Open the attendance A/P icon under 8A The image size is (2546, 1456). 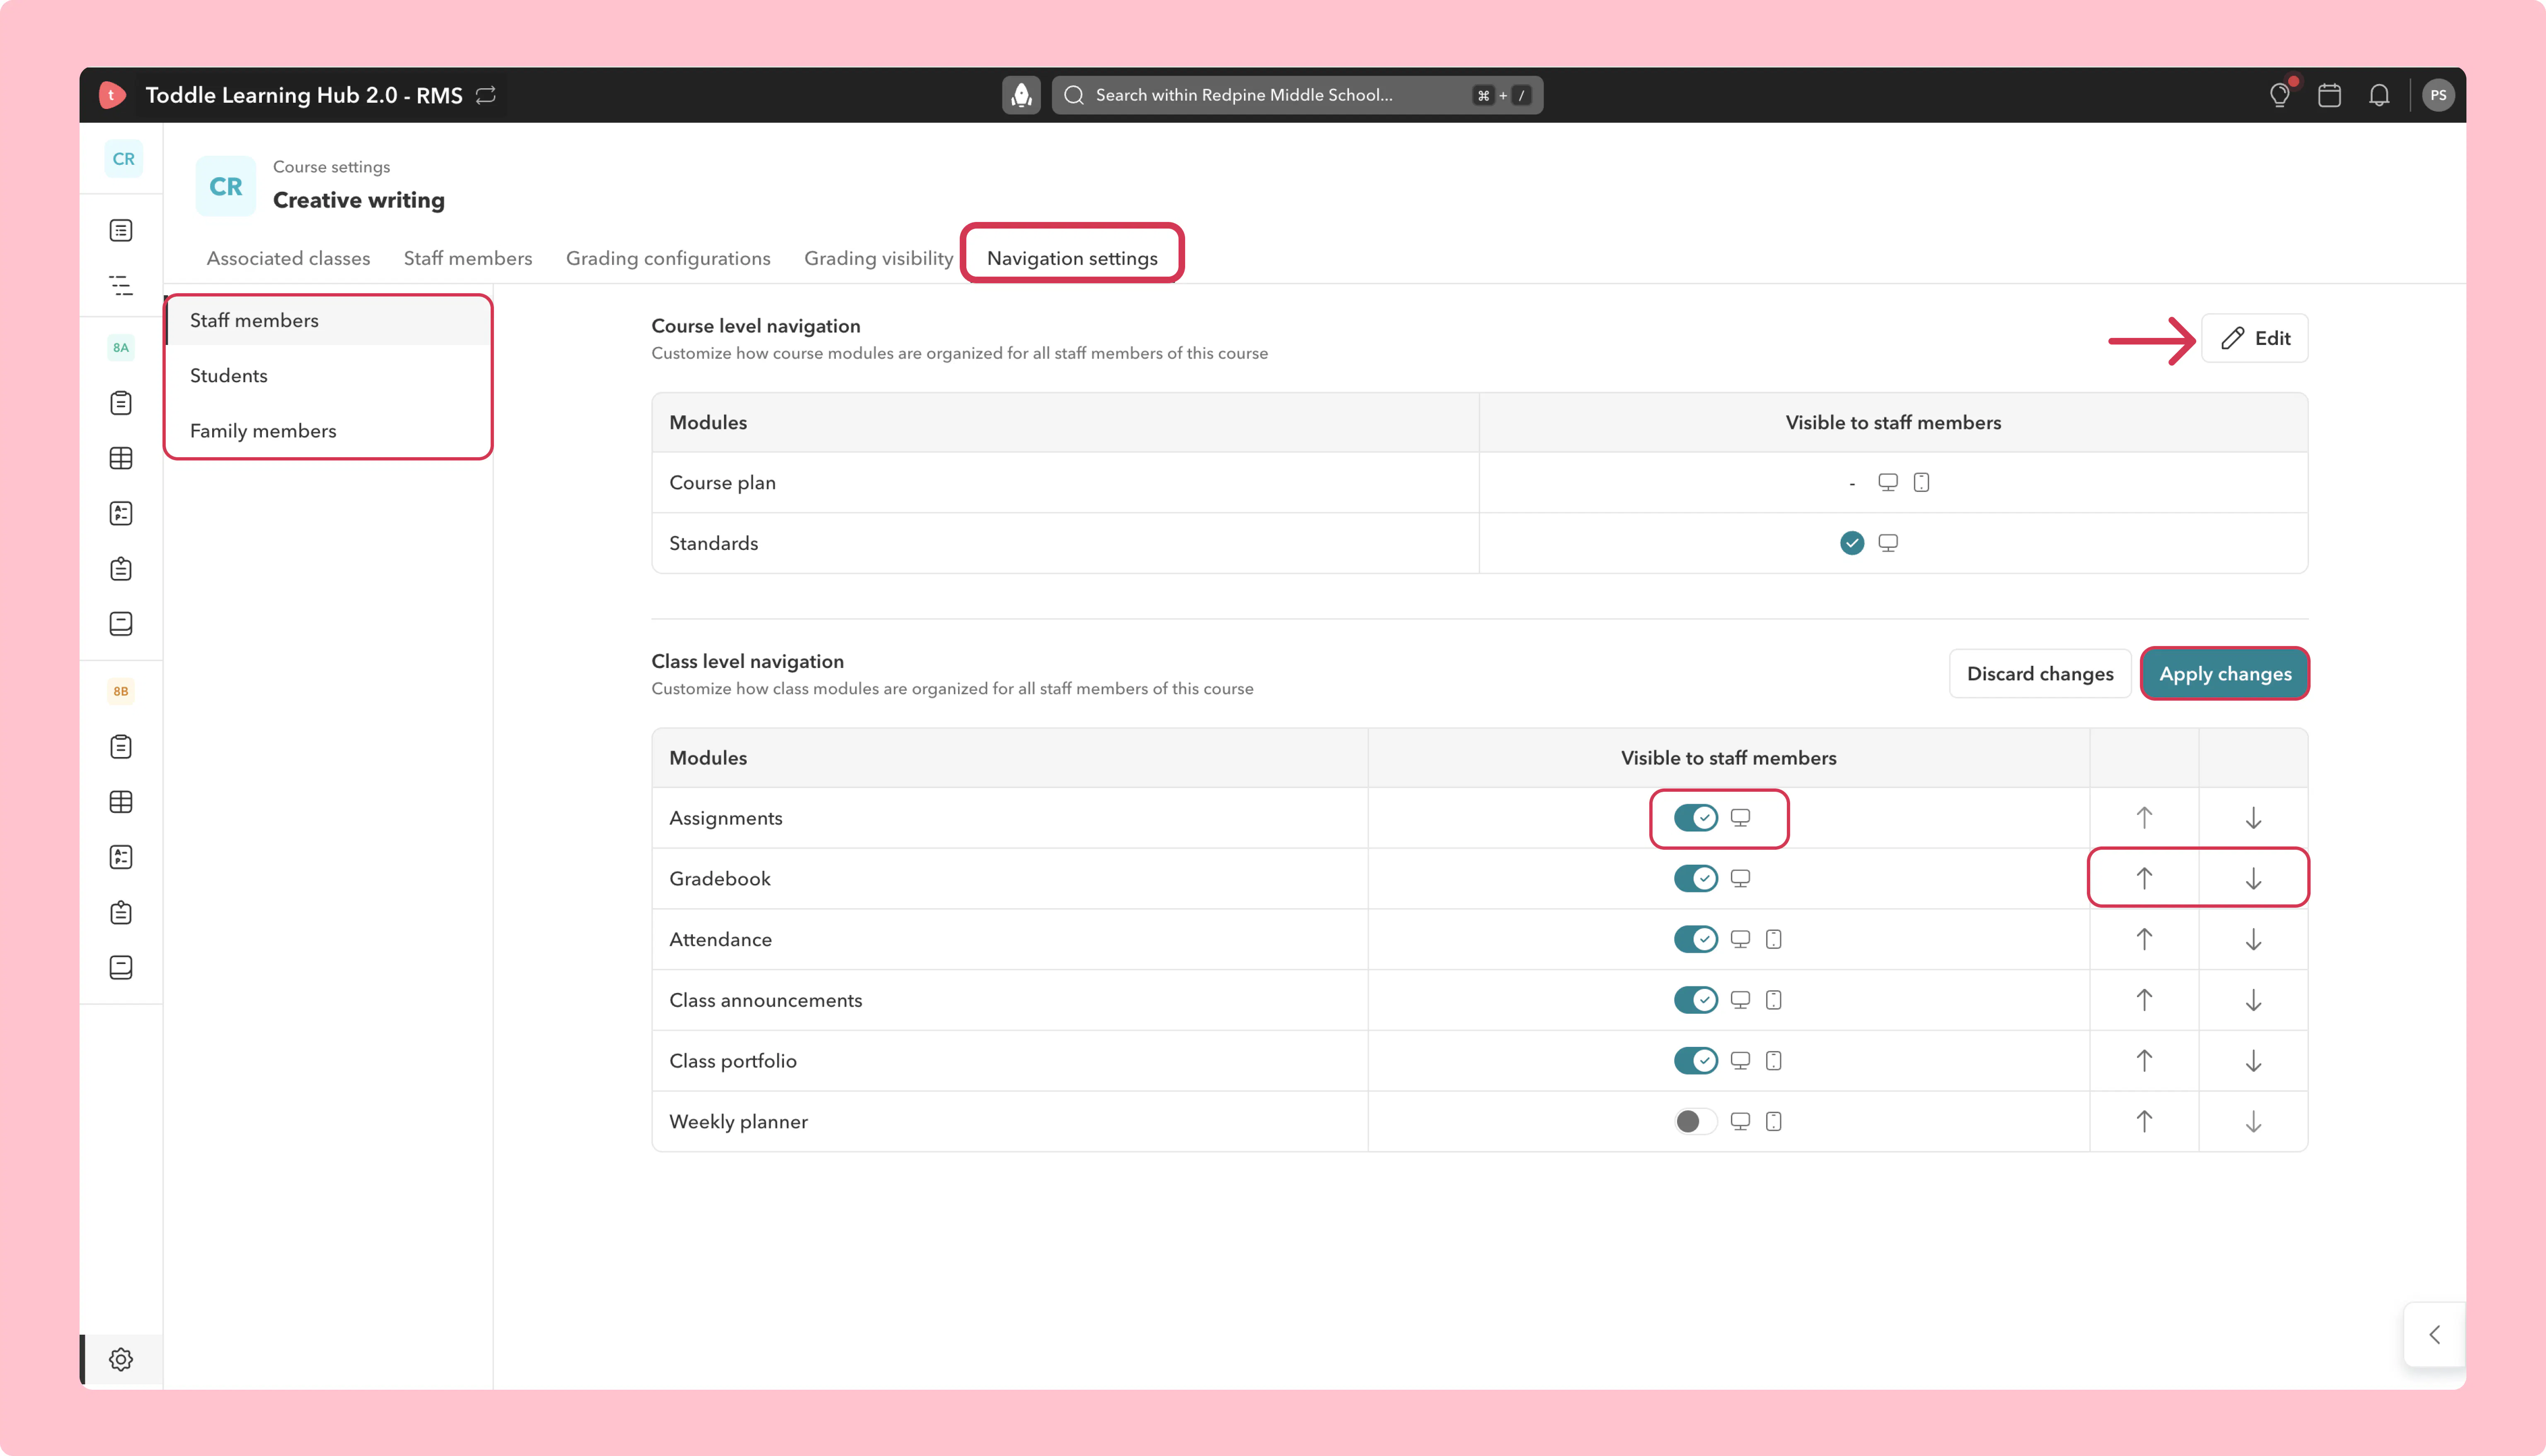point(121,513)
